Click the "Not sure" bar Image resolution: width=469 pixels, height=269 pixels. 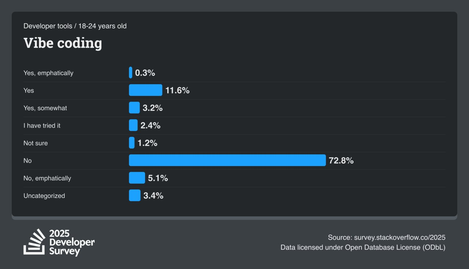(132, 143)
